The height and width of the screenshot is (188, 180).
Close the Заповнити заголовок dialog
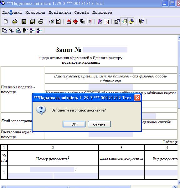[137, 98]
